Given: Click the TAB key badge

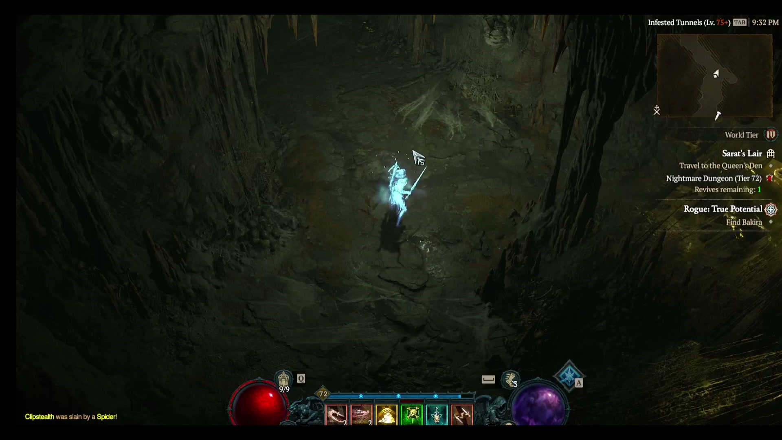Looking at the screenshot, I should point(740,22).
